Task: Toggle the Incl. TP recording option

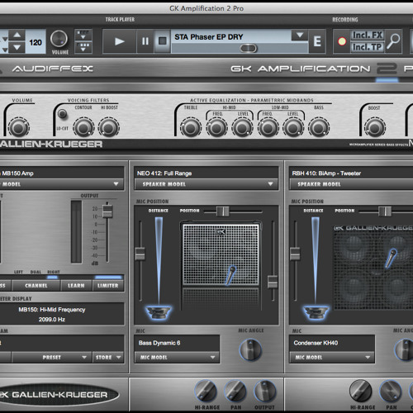Action: (x=368, y=47)
